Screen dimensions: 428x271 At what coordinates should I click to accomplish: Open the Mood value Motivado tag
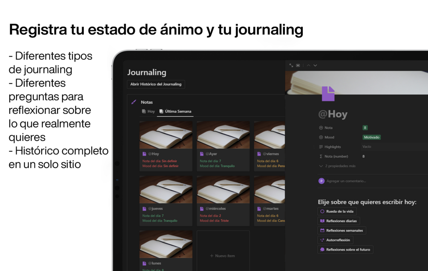tap(371, 137)
